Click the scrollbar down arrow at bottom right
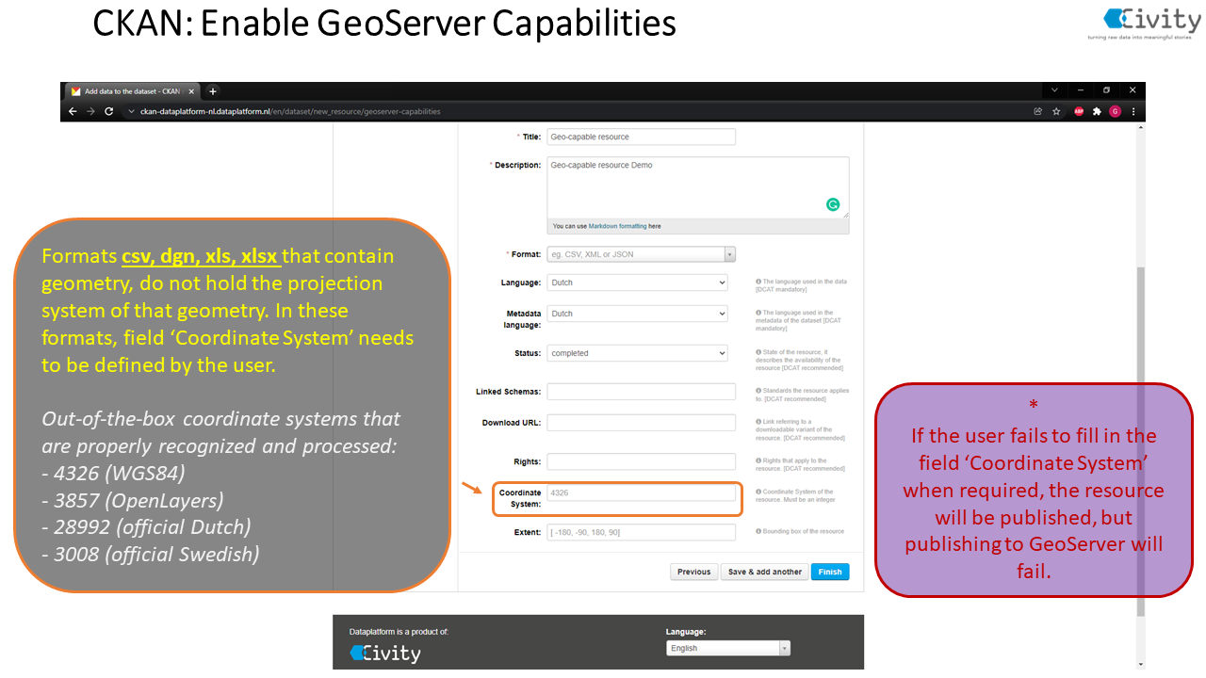Image resolution: width=1206 pixels, height=678 pixels. [x=1140, y=663]
